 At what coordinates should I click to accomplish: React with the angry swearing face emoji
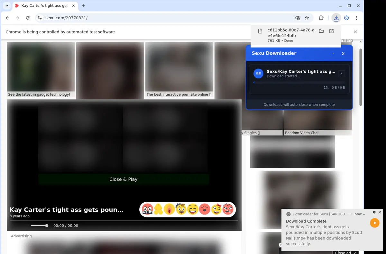147,209
